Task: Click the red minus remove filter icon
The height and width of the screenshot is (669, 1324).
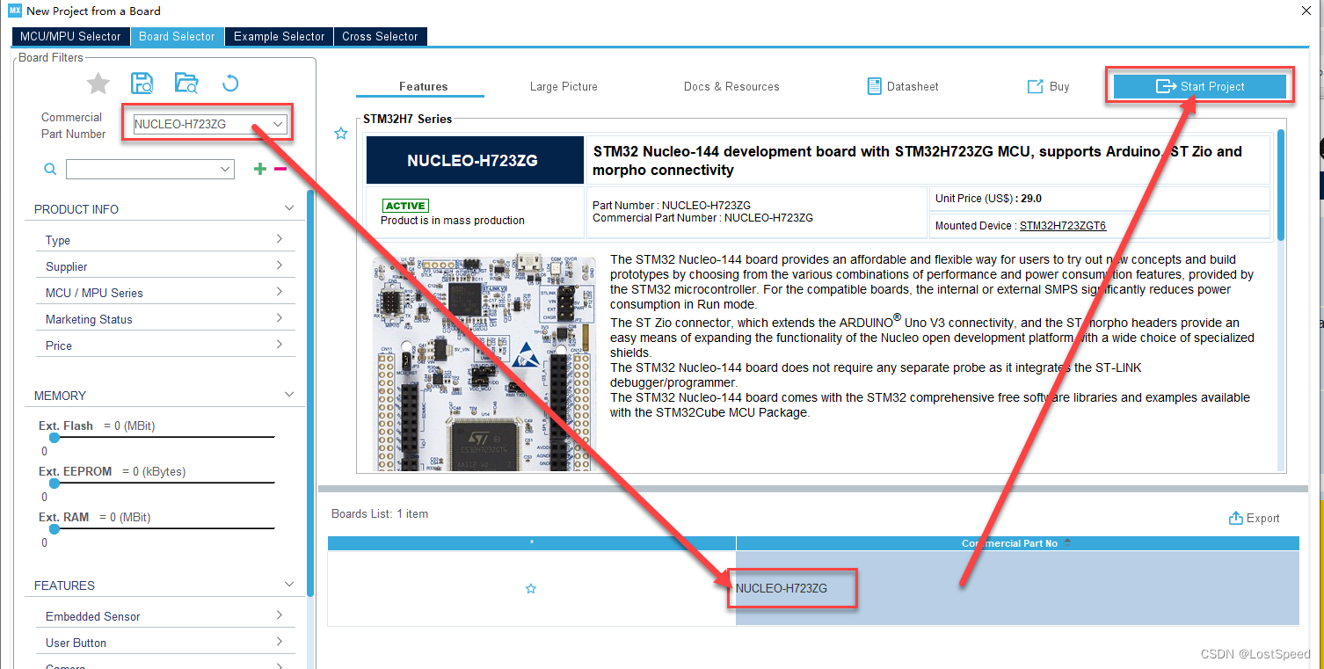Action: (280, 169)
